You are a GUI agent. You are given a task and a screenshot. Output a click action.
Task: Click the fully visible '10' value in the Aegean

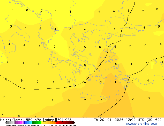coord(116,82)
